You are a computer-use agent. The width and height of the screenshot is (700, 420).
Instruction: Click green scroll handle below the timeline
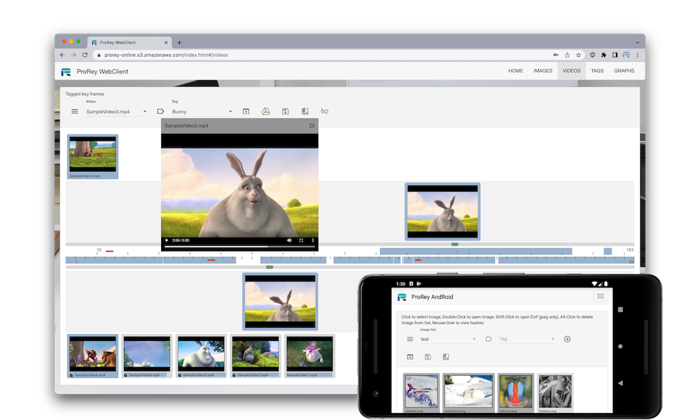[x=269, y=267]
